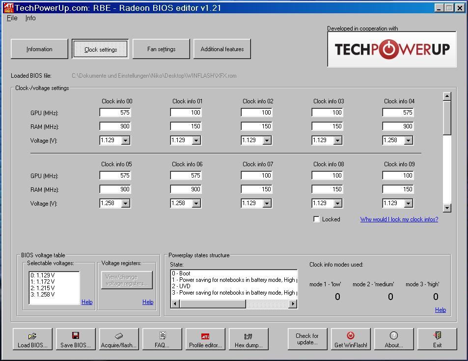Image resolution: width=468 pixels, height=361 pixels.
Task: Click the Exit door icon button
Action: [437, 339]
